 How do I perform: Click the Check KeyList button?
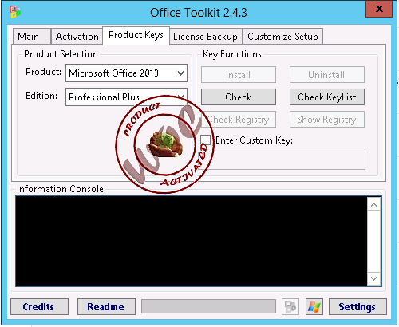pyautogui.click(x=327, y=97)
